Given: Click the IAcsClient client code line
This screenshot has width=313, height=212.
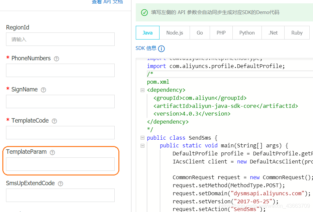Looking at the screenshot, I should [x=243, y=162].
